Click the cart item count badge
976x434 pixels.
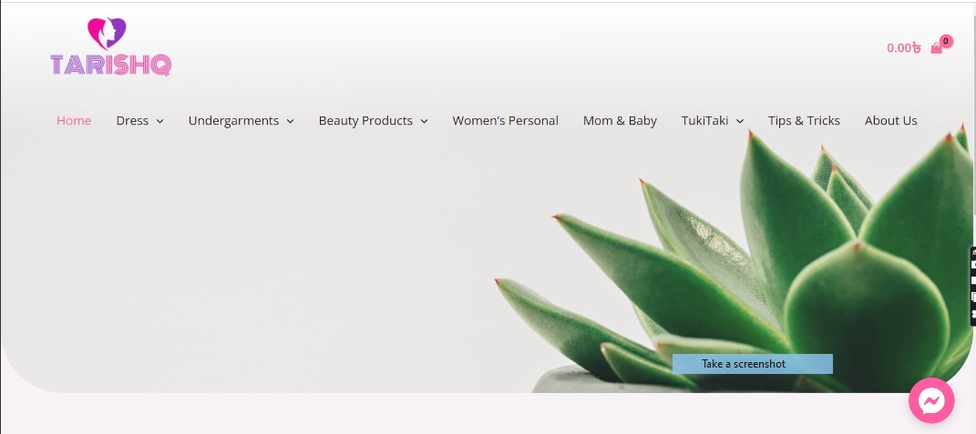[x=946, y=41]
